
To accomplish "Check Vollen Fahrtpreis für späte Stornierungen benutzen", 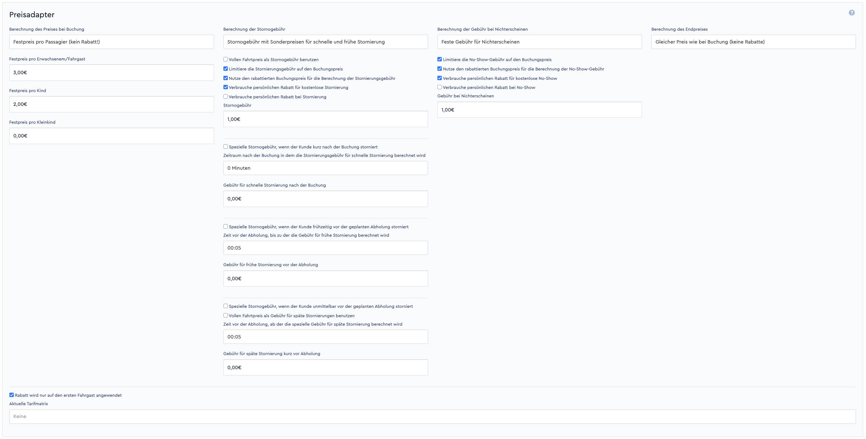I will (x=226, y=315).
